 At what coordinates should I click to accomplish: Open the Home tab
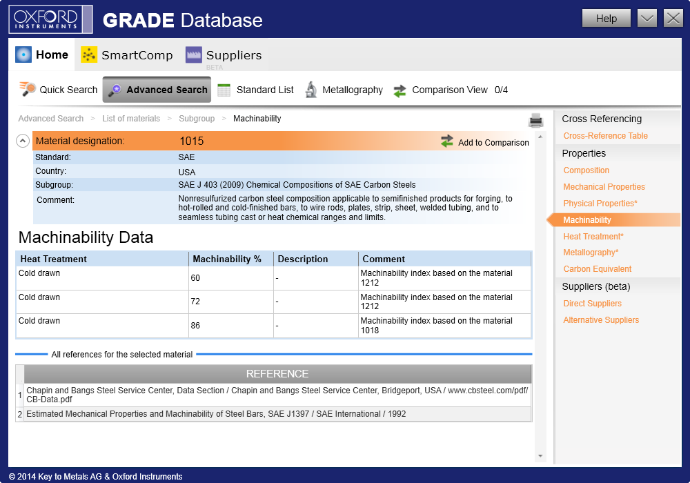41,55
